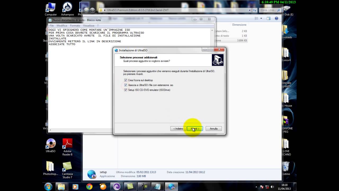Open the Formato menu in Blocco note
The width and height of the screenshot is (339, 191).
click(75, 26)
